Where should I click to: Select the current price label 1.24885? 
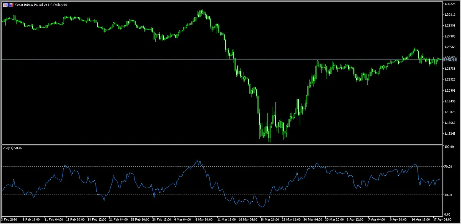(x=450, y=59)
